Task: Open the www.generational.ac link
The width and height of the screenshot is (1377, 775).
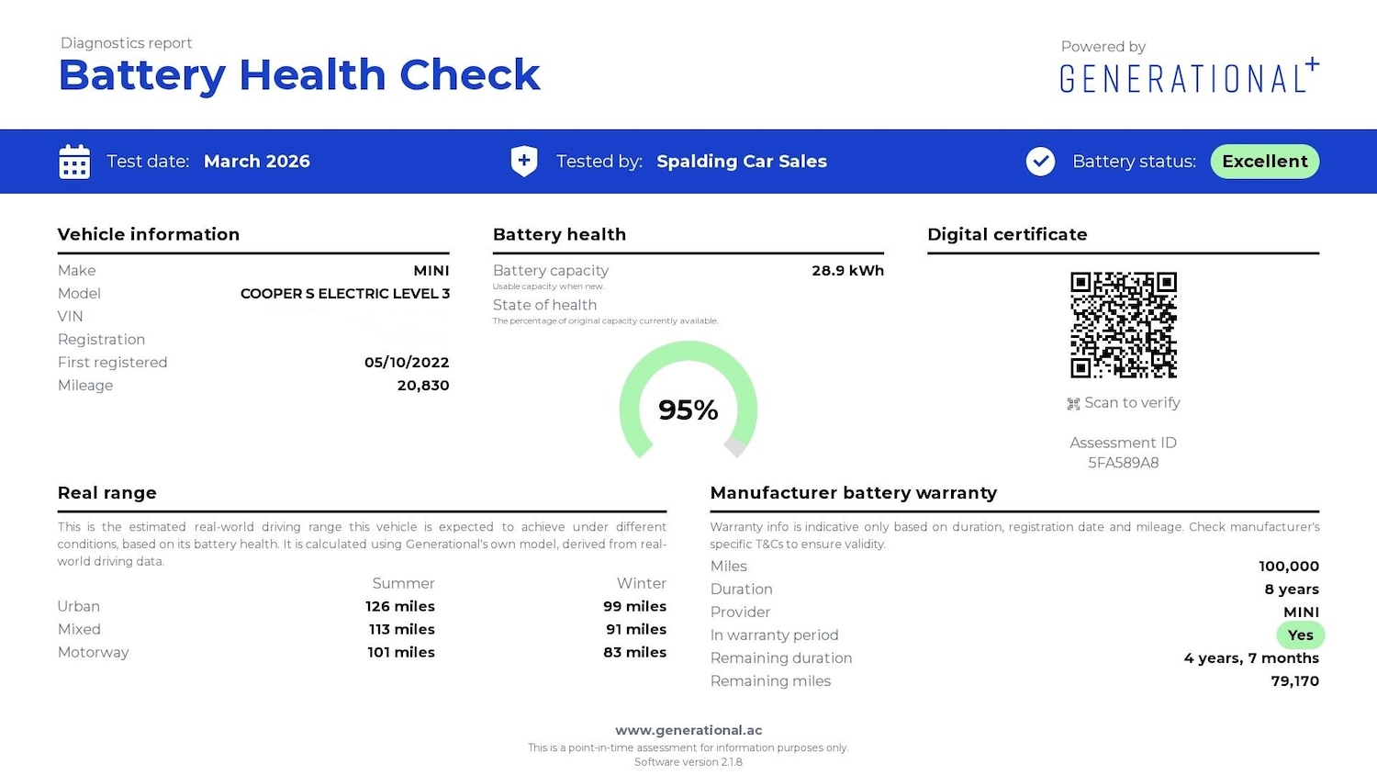Action: 688,731
